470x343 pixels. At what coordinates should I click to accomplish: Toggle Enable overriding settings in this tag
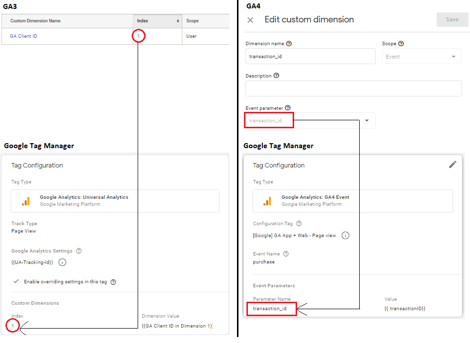16,282
